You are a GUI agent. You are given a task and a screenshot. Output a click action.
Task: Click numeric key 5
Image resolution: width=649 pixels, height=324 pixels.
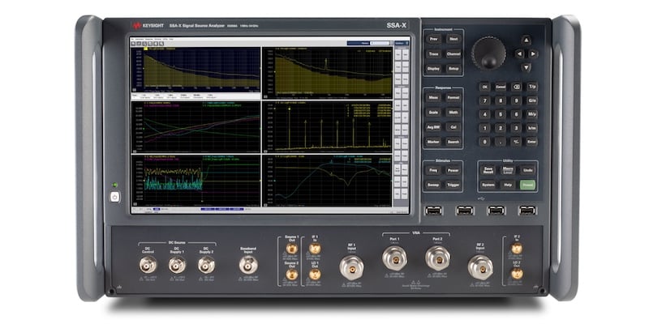501,114
